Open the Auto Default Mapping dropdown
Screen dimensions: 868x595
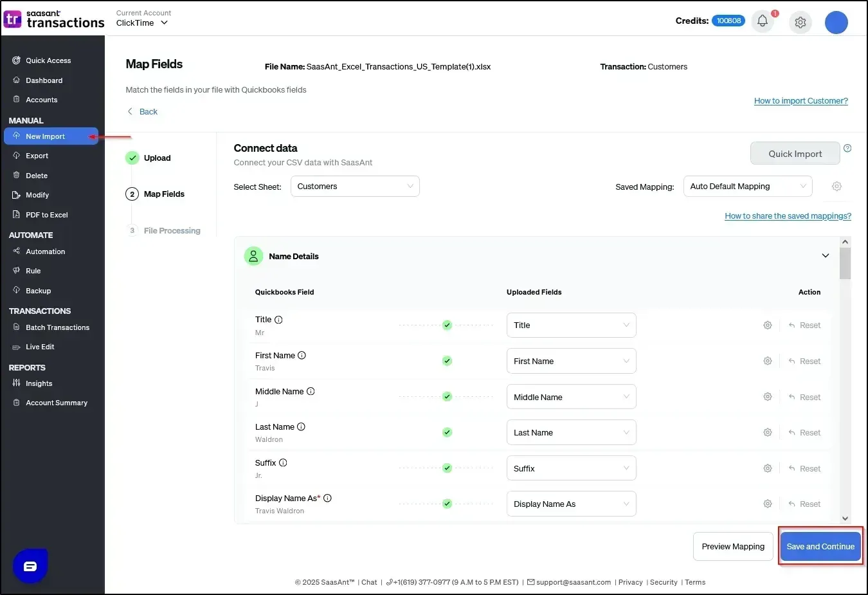coord(748,187)
